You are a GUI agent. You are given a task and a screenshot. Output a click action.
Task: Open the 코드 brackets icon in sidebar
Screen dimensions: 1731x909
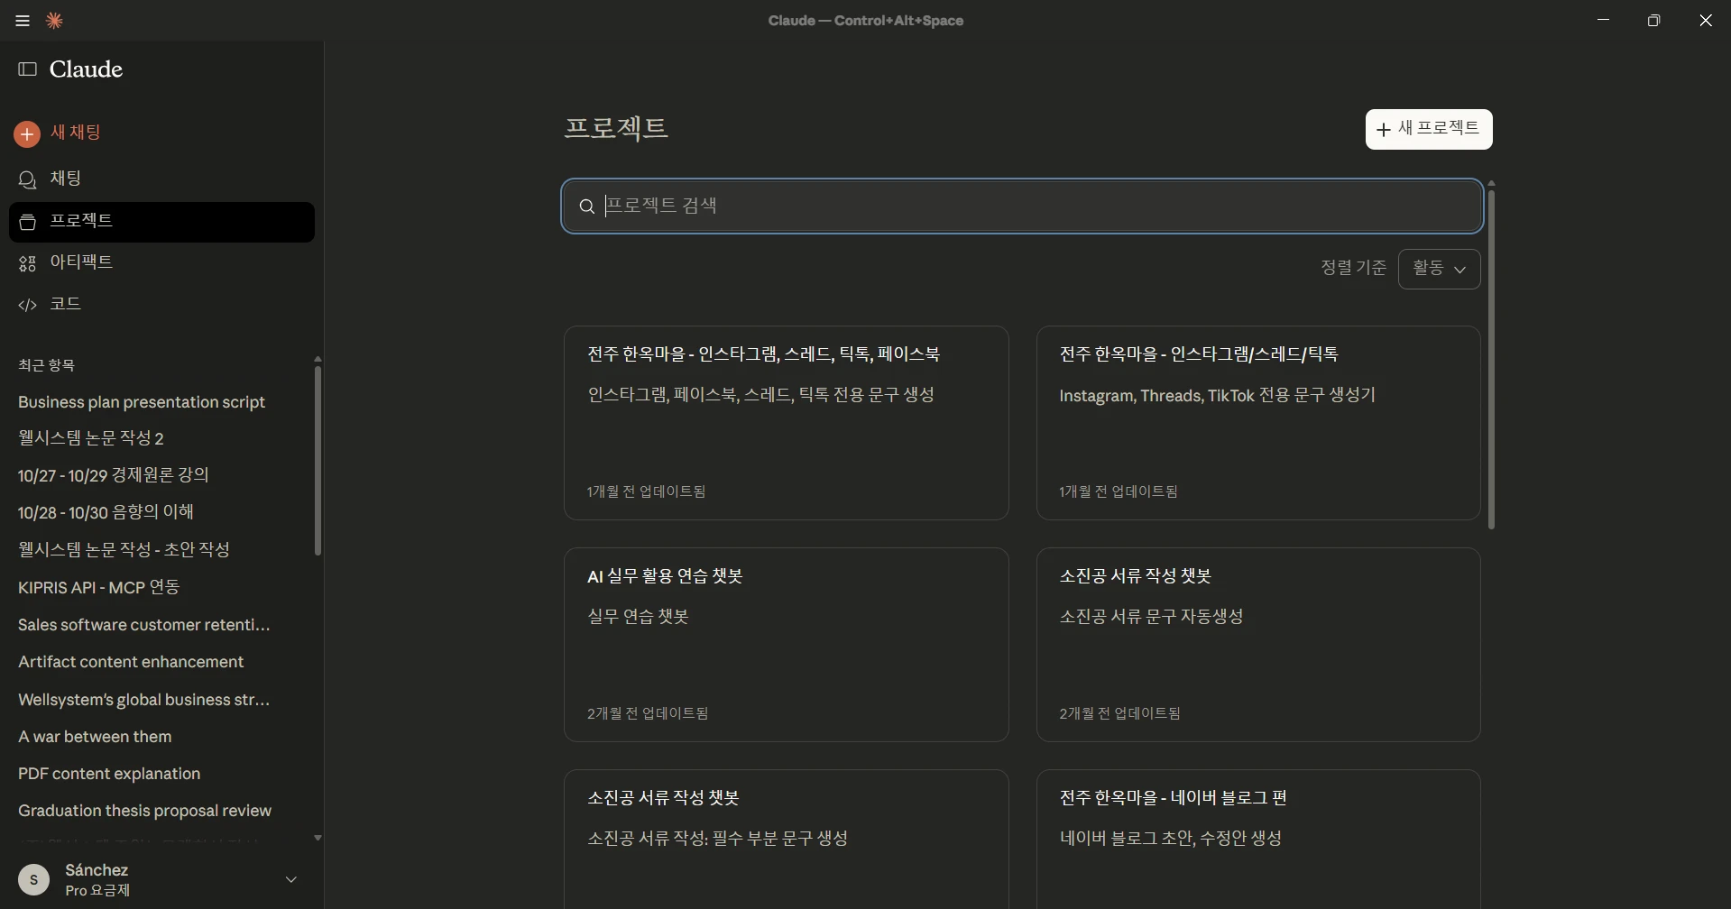coord(28,305)
